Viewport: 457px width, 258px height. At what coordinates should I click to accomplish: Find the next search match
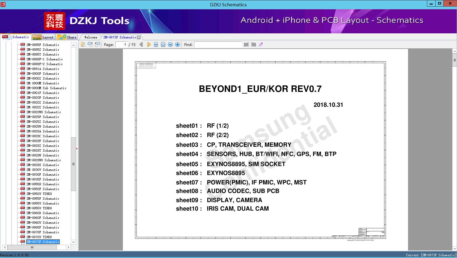254,44
